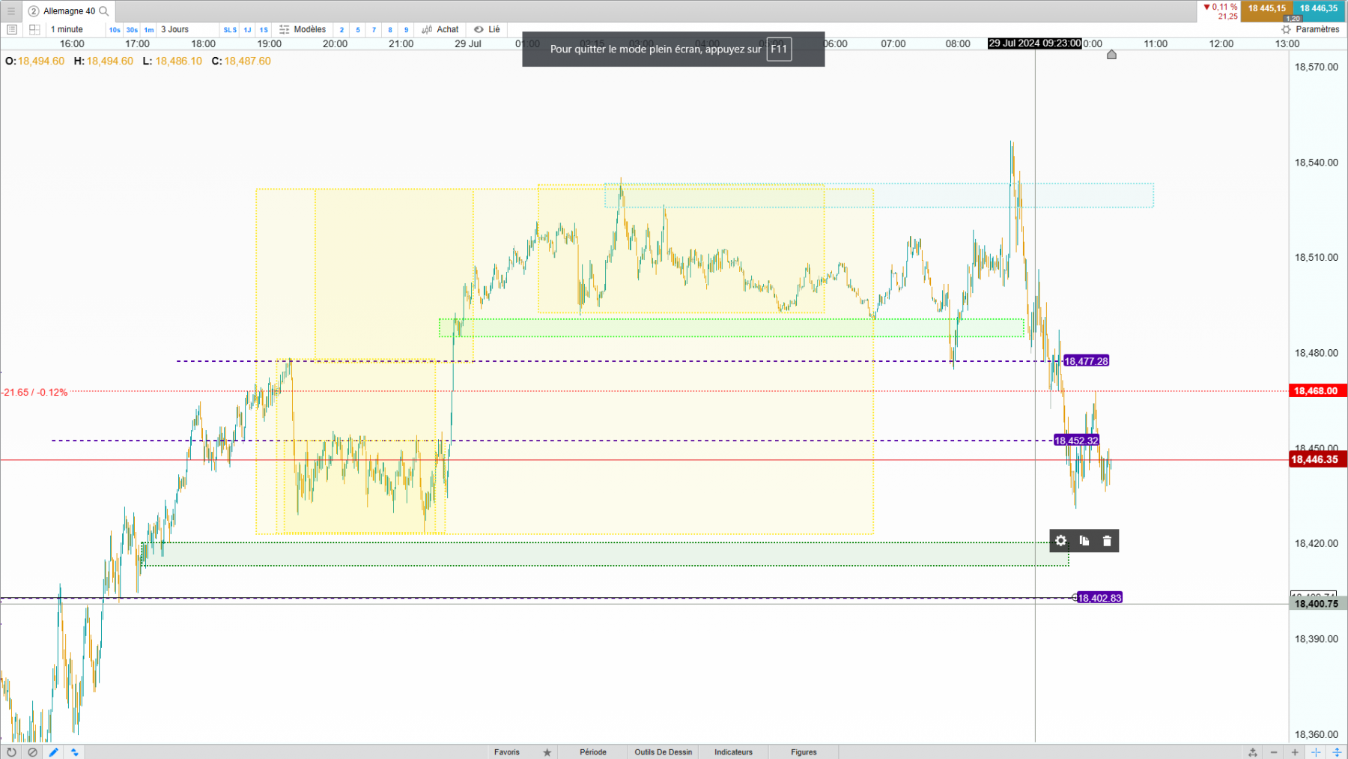The image size is (1348, 759).
Task: Open the Modèles templates menu
Action: [303, 30]
